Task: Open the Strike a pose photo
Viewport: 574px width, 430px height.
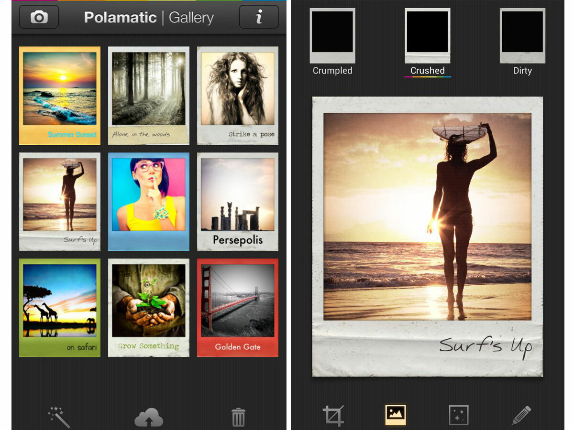Action: pyautogui.click(x=238, y=96)
